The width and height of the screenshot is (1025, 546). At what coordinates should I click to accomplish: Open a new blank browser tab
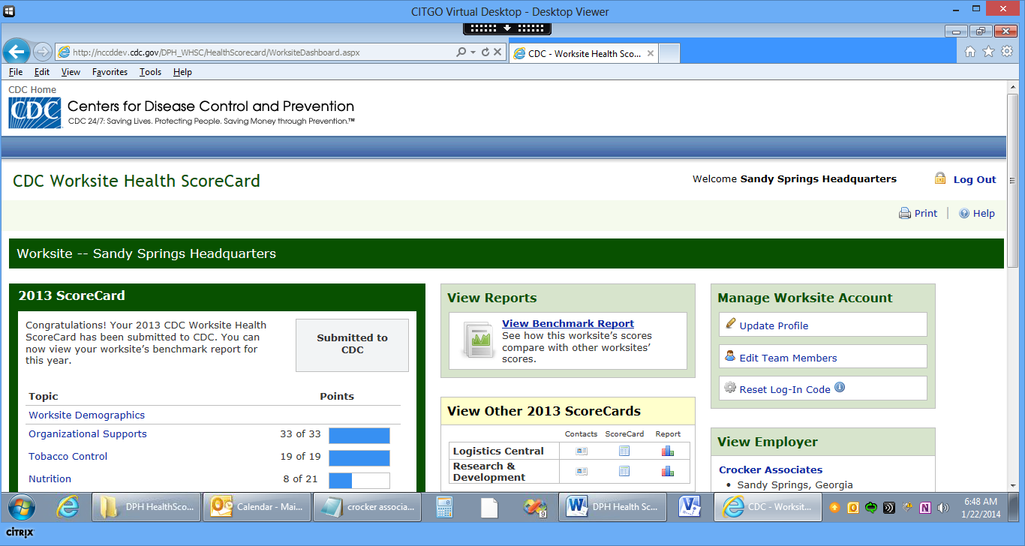click(x=669, y=53)
